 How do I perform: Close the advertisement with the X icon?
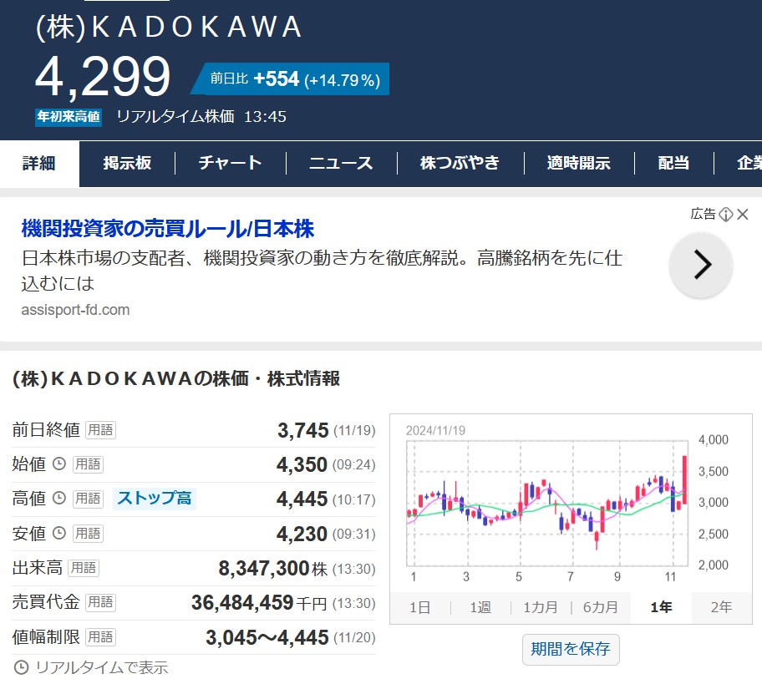(x=743, y=214)
